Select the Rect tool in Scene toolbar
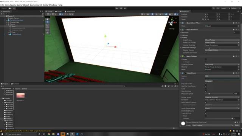Viewport: 242px width, 136px height. [47, 30]
